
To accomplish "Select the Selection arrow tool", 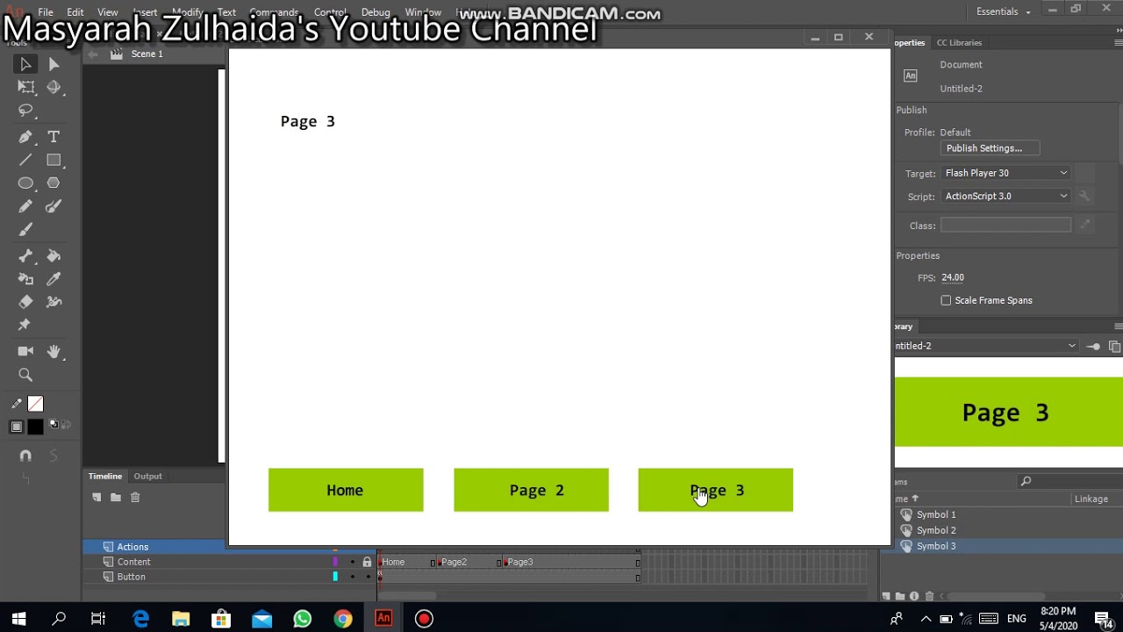I will [x=25, y=64].
